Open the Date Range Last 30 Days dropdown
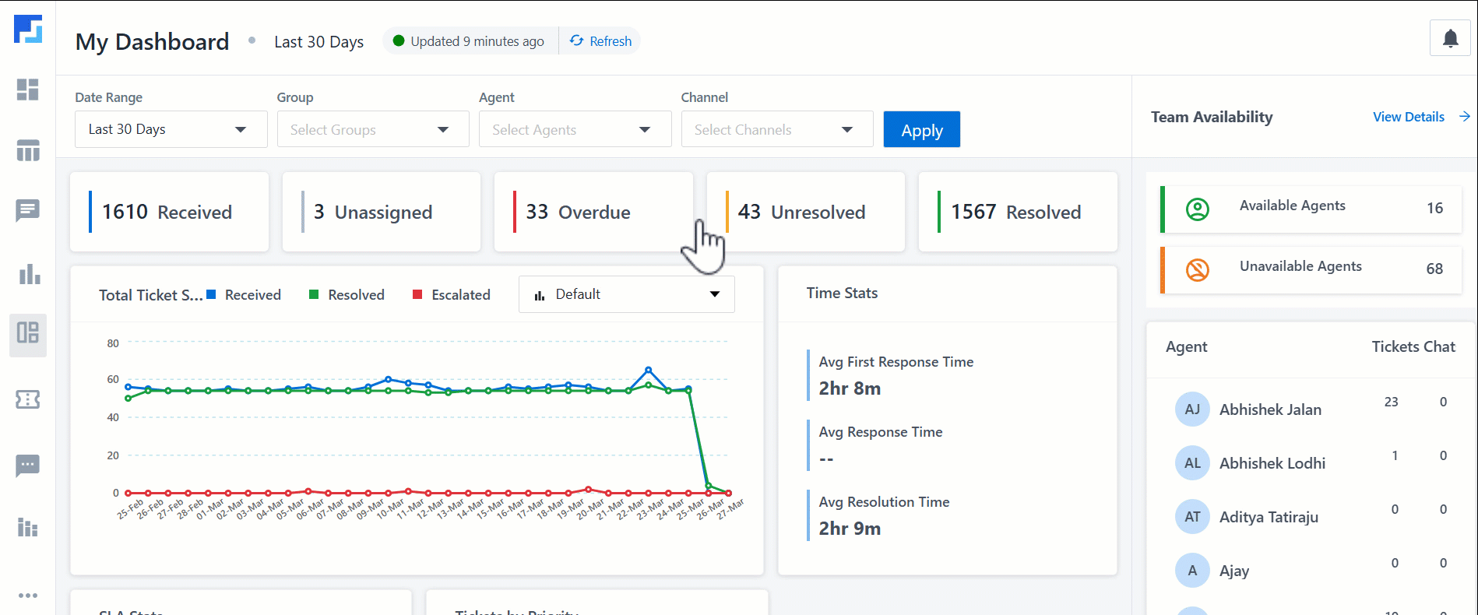Image resolution: width=1478 pixels, height=615 pixels. point(171,129)
